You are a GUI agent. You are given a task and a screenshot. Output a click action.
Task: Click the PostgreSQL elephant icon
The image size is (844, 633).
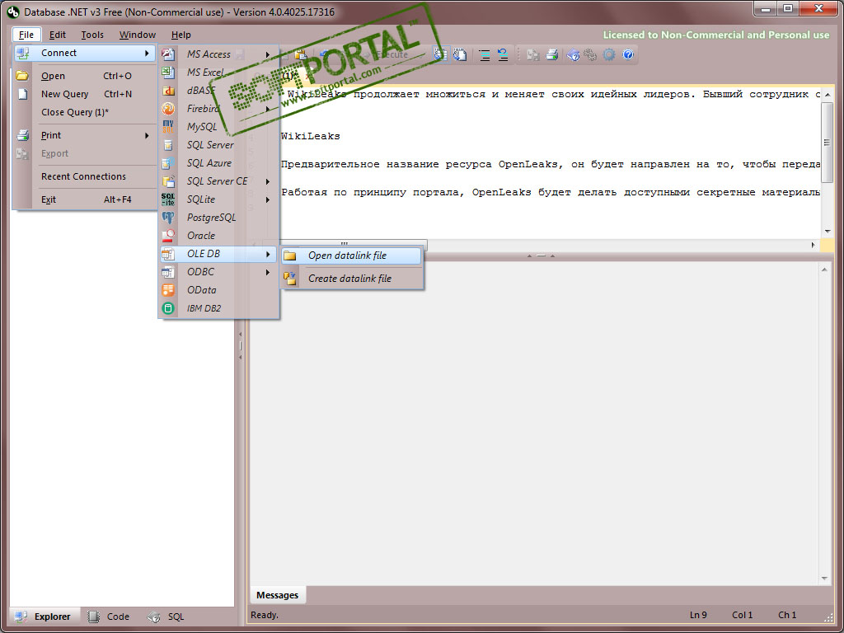(168, 218)
